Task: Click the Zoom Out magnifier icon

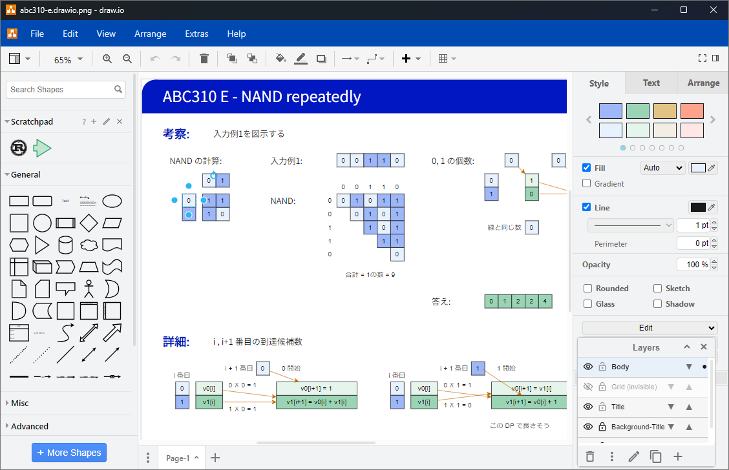Action: [127, 59]
